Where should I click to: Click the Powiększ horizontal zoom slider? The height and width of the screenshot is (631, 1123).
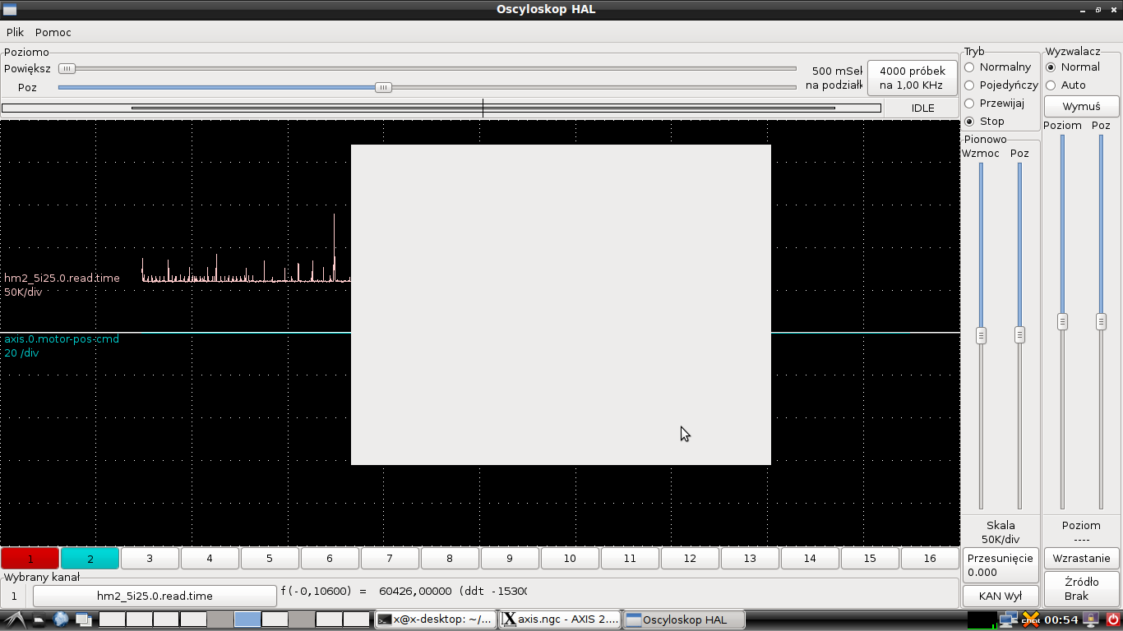(427, 69)
